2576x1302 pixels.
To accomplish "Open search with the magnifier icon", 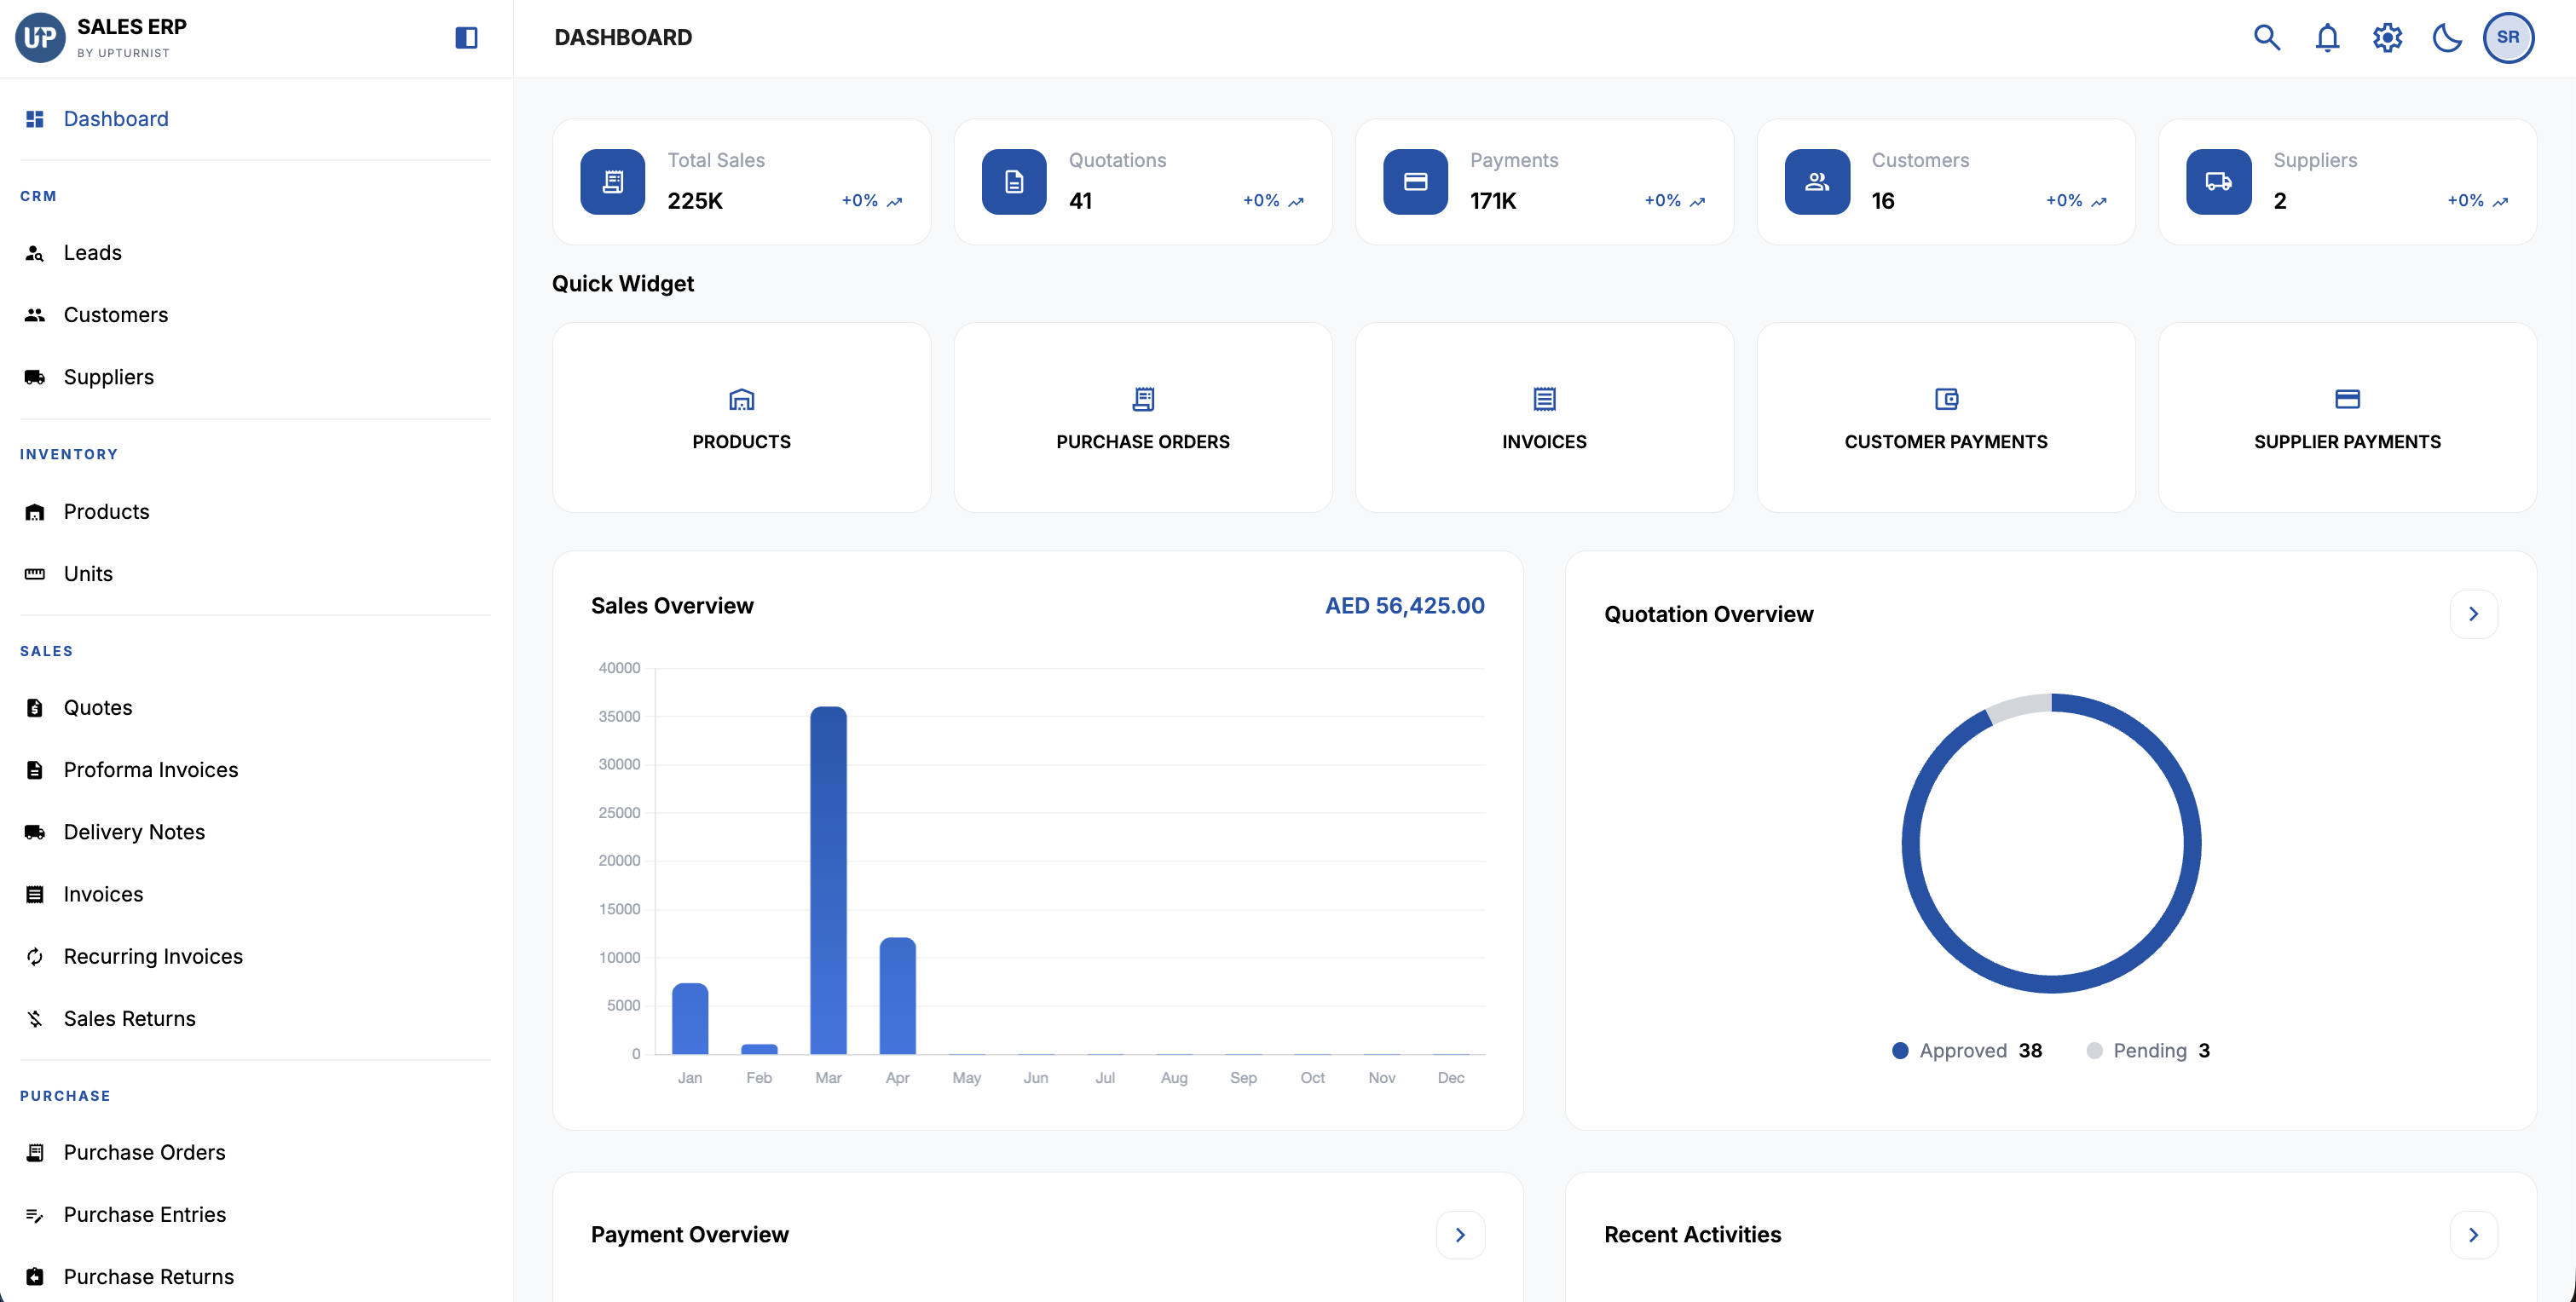I will coord(2267,38).
